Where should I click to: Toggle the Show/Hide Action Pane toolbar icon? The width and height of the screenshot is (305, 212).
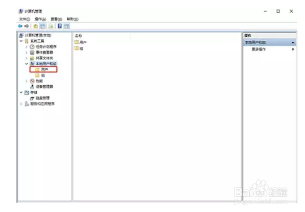67,26
